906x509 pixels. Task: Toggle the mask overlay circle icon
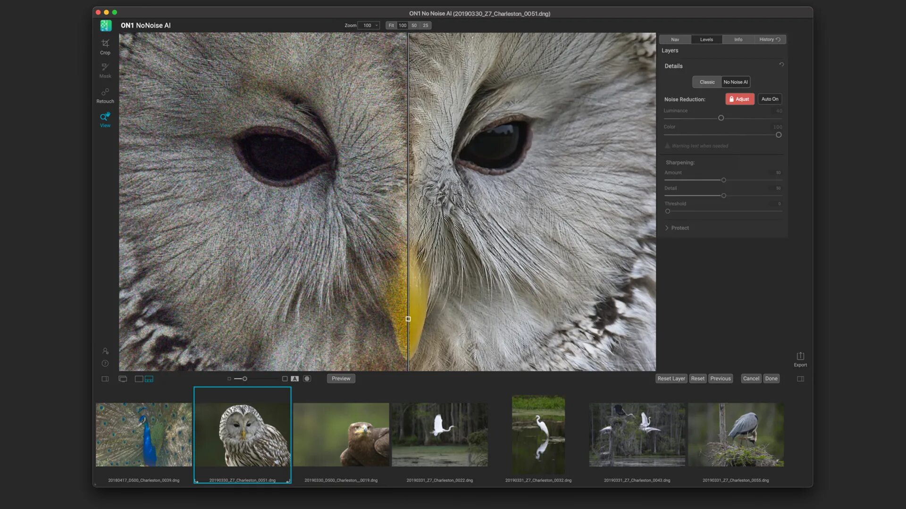[x=307, y=378]
